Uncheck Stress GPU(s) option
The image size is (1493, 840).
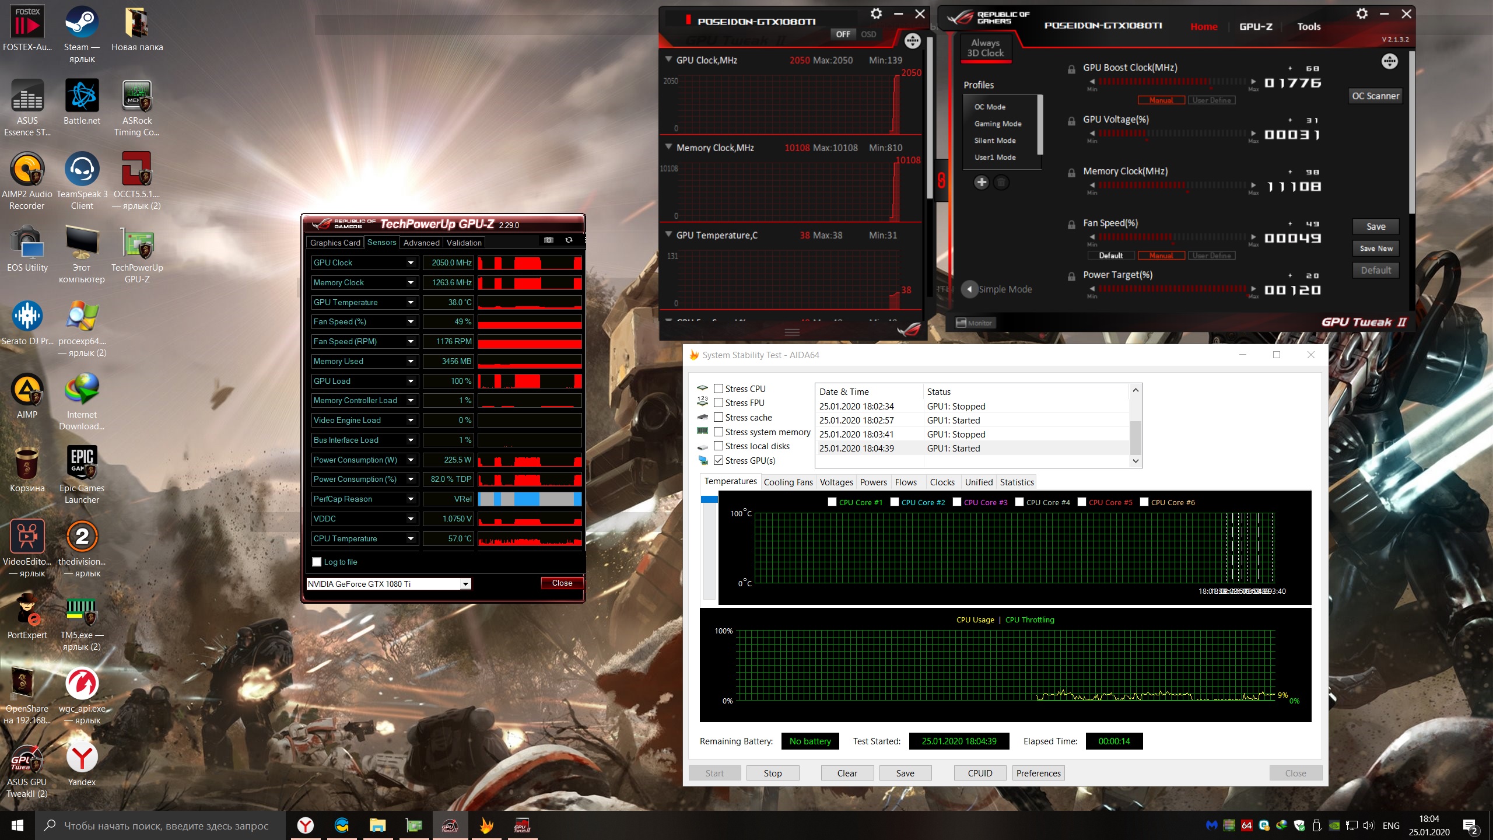(x=719, y=460)
